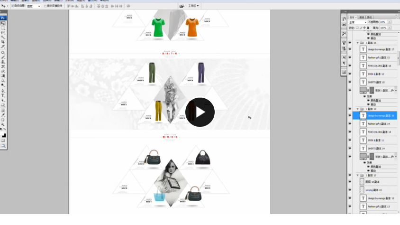Image resolution: width=400 pixels, height=225 pixels.
Task: Hide the design by mengo 副本 16 layer
Action: (x=350, y=115)
